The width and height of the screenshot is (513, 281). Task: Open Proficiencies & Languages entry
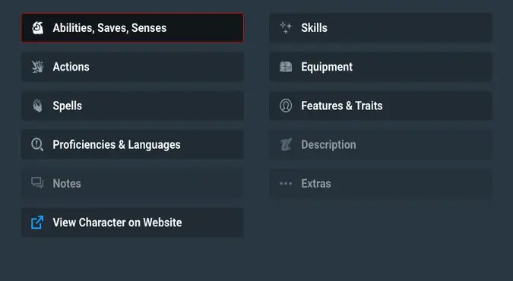(x=132, y=144)
